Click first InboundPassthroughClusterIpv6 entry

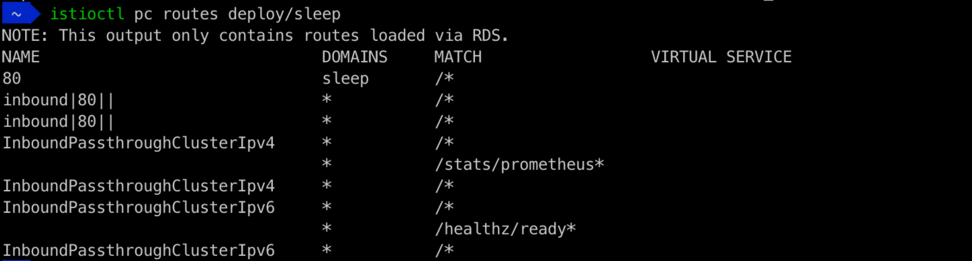139,207
